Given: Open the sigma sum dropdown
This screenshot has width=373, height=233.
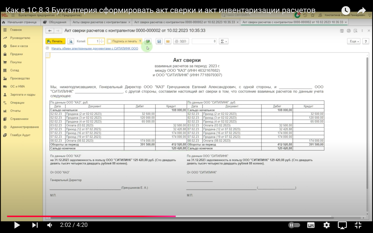Looking at the screenshot, I should (x=223, y=41).
